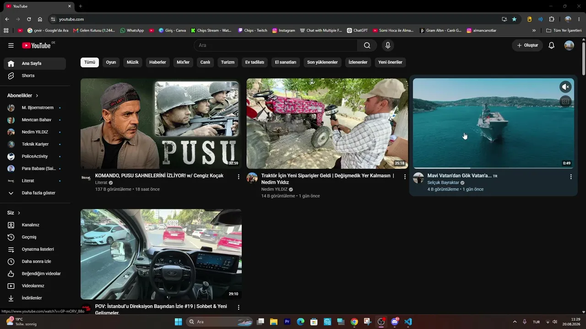Open Shorts from the sidebar
The image size is (586, 329).
click(35, 76)
